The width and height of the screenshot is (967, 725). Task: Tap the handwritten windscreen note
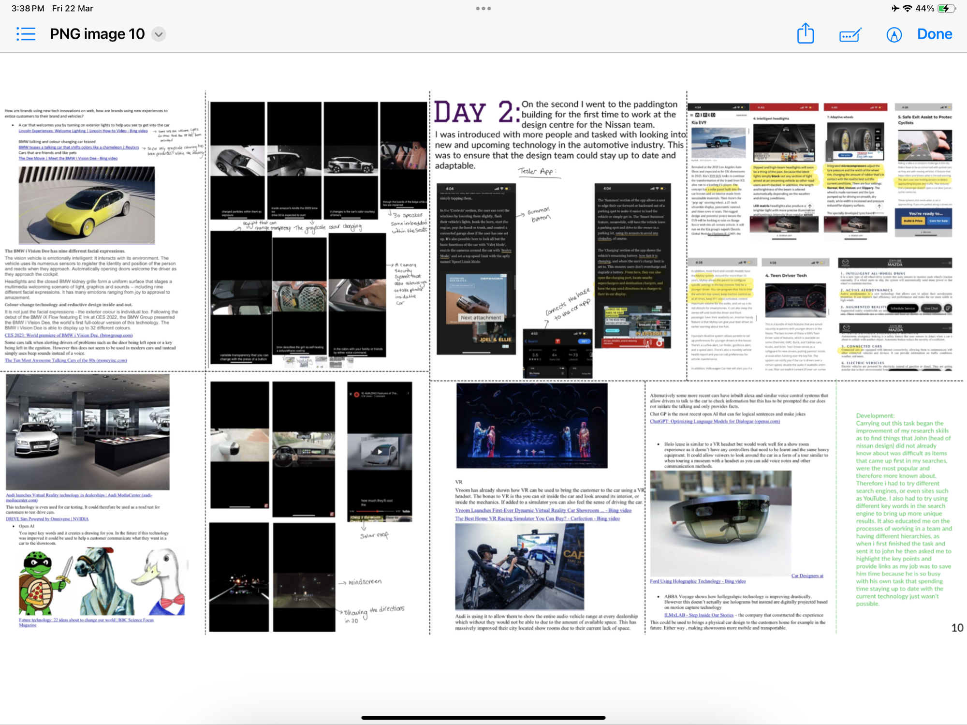[365, 582]
